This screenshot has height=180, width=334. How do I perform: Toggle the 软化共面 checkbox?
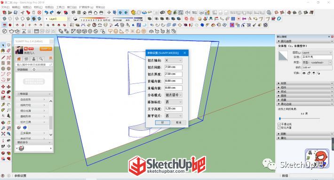click(x=279, y=128)
